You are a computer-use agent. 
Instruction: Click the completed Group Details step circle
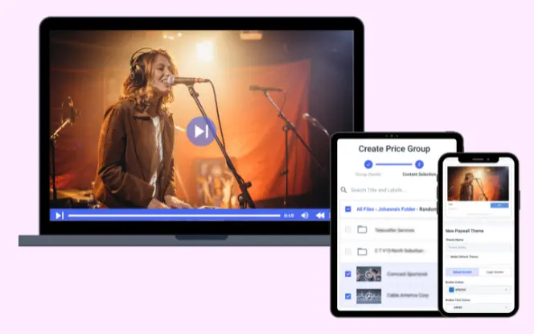click(368, 164)
